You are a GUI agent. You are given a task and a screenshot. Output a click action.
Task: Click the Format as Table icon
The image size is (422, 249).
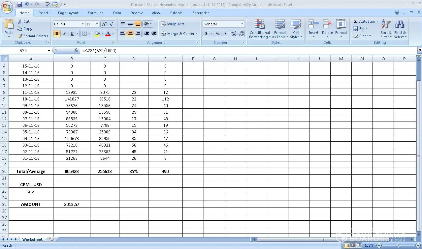tap(280, 25)
